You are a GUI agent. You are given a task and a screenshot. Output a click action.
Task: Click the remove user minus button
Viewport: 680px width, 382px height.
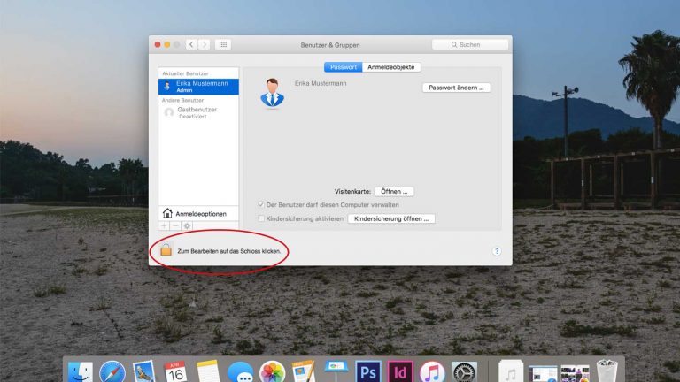click(x=174, y=226)
